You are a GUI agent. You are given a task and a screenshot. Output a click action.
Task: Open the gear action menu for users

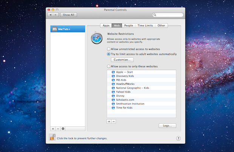click(x=63, y=129)
